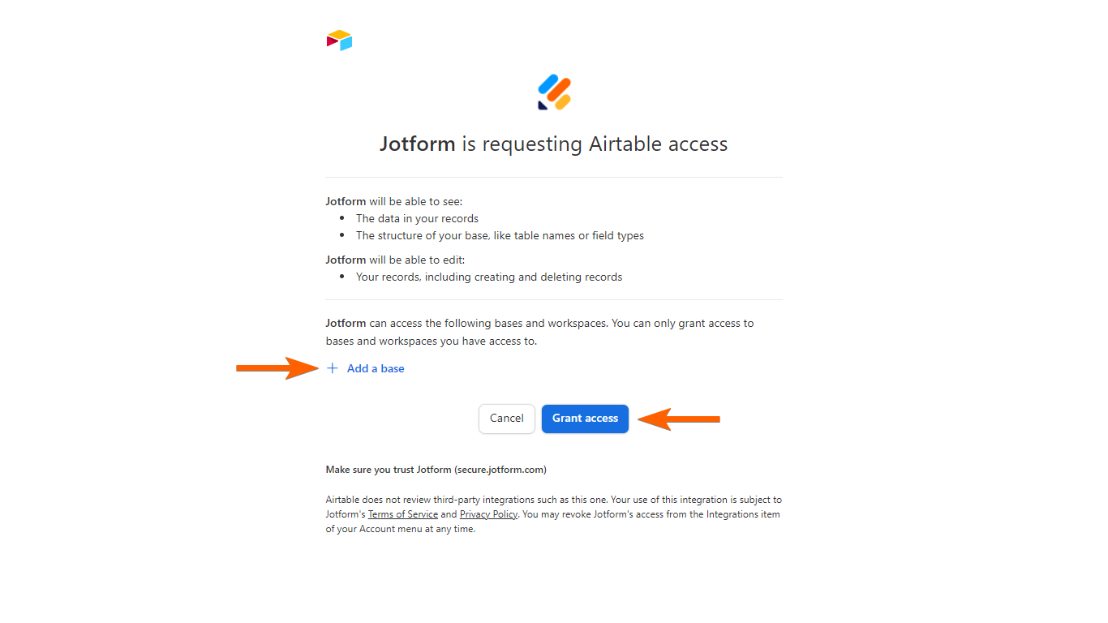
Task: Click the bullet about creating and deleting records
Action: coord(489,277)
